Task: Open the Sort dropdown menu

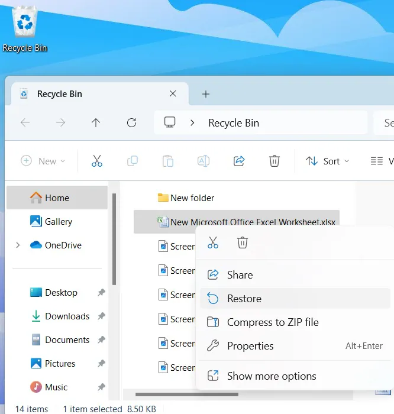Action: click(x=328, y=161)
